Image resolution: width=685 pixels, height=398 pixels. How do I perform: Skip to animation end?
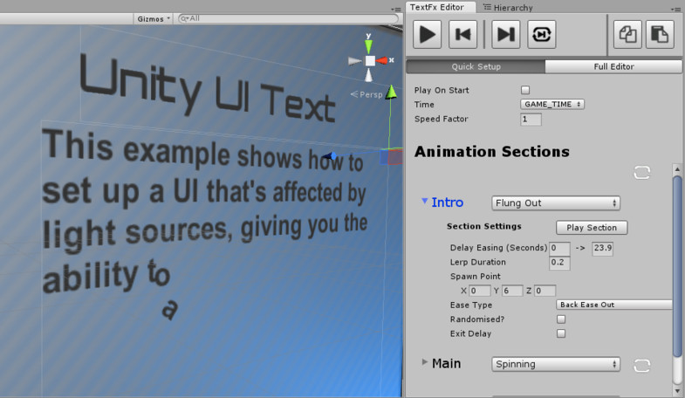[505, 34]
